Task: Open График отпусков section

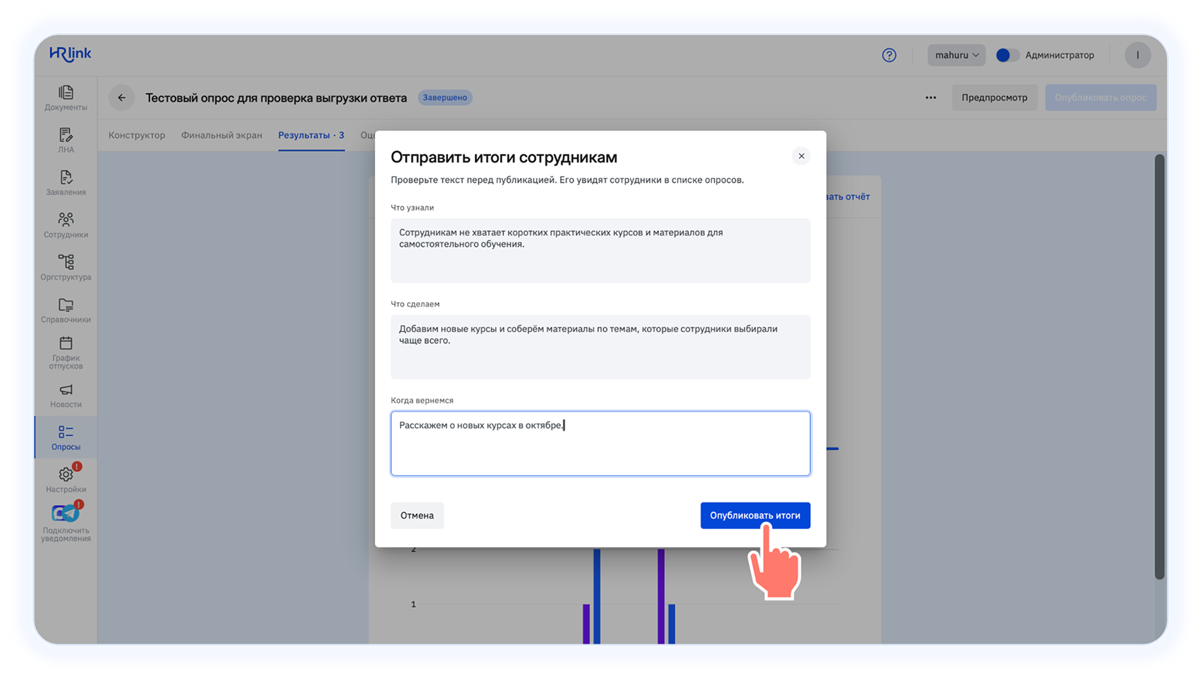Action: tap(66, 353)
